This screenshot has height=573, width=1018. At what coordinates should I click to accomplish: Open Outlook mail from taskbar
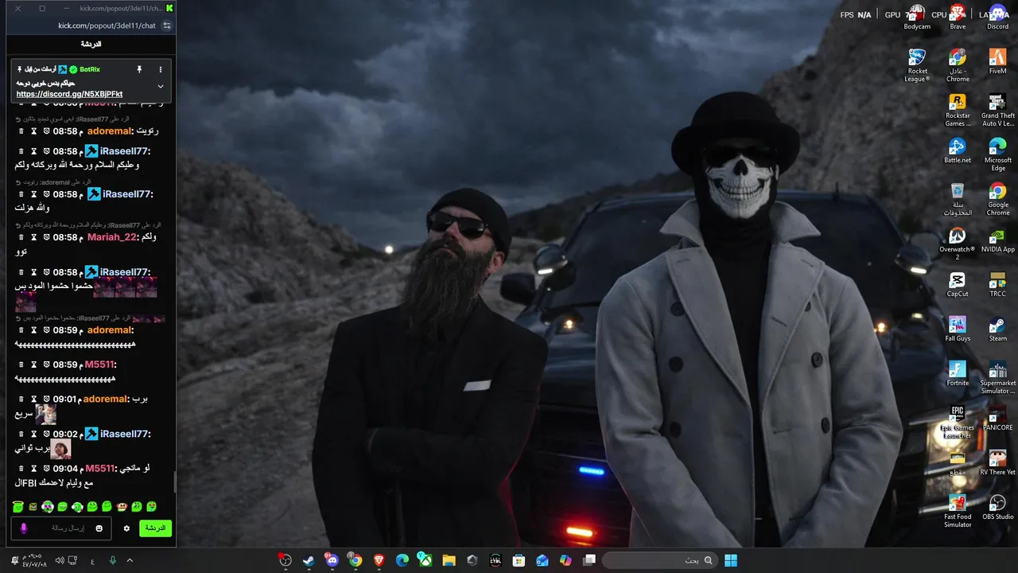pyautogui.click(x=542, y=560)
